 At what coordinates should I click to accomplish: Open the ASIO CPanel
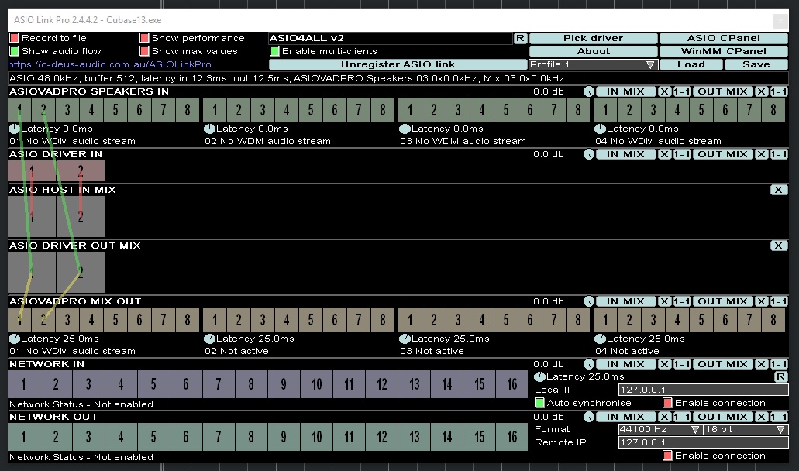point(724,38)
